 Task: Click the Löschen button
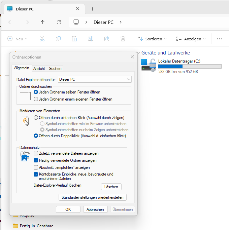point(111,187)
